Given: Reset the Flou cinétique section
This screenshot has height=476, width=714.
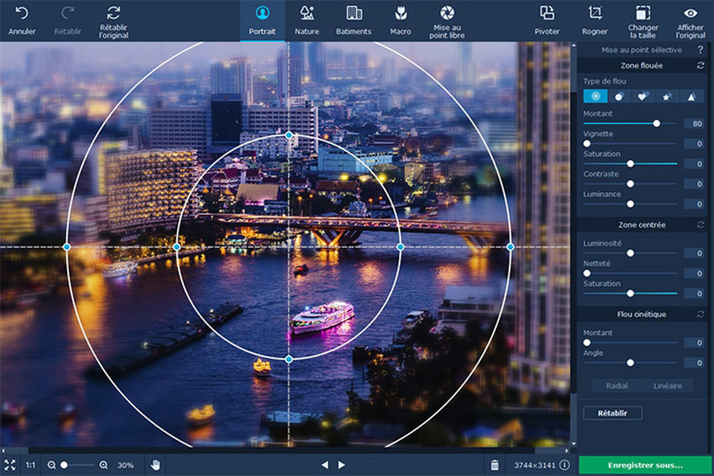Looking at the screenshot, I should (x=700, y=314).
